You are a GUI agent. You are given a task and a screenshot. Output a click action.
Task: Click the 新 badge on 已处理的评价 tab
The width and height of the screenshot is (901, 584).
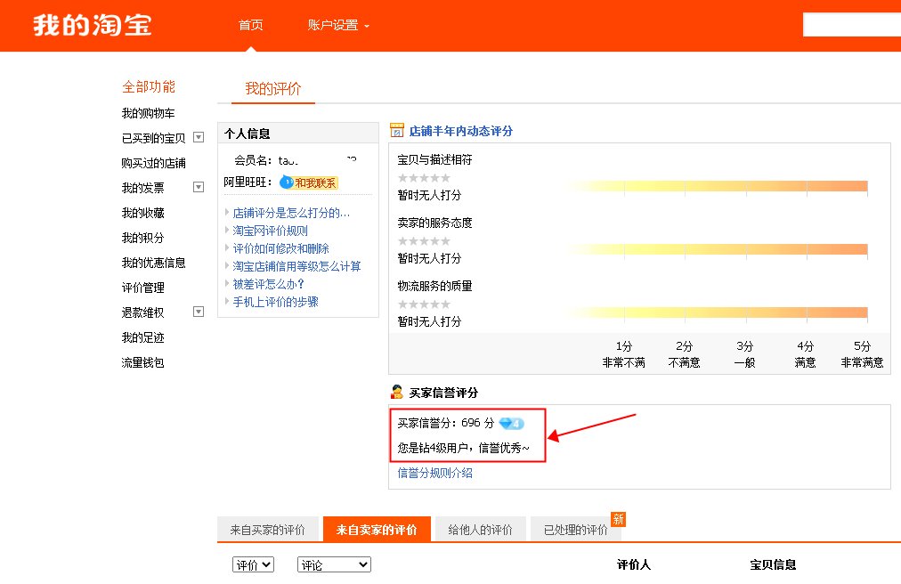(x=619, y=519)
